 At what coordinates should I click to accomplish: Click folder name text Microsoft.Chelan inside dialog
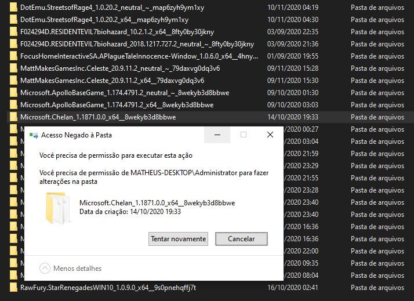coord(157,203)
